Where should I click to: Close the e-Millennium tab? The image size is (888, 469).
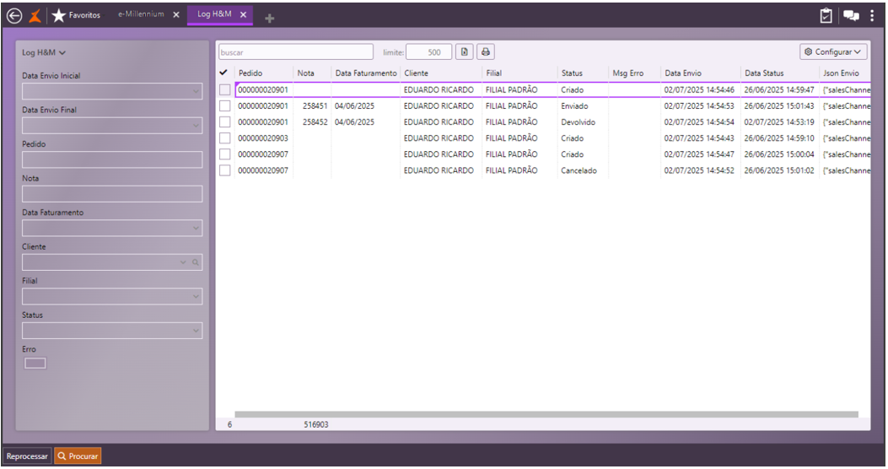[176, 14]
